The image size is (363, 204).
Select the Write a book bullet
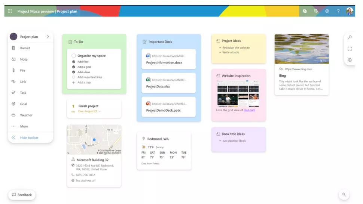coord(231,52)
